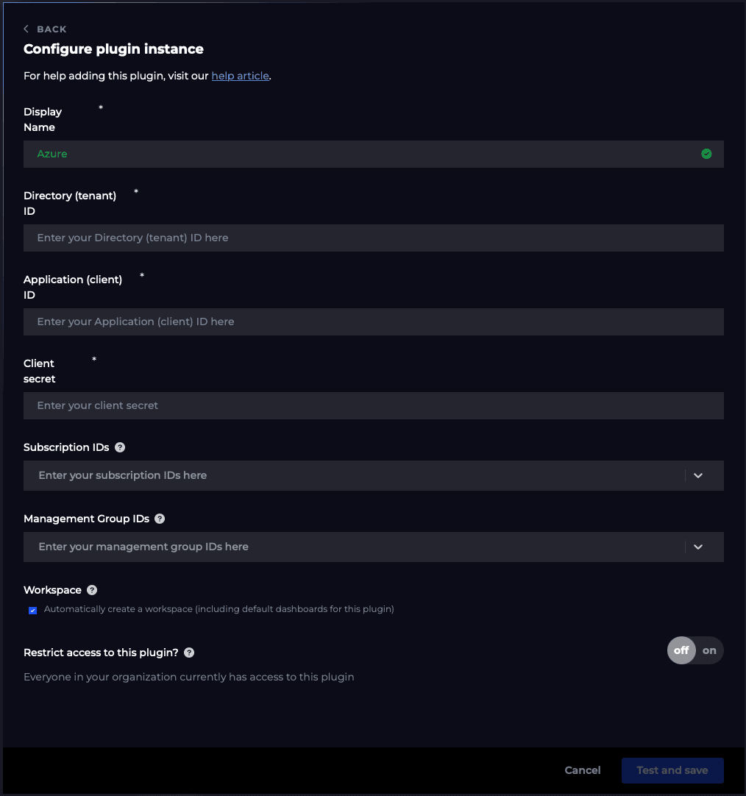Cancel the plugin configuration
Viewport: 746px width, 796px height.
(x=582, y=770)
